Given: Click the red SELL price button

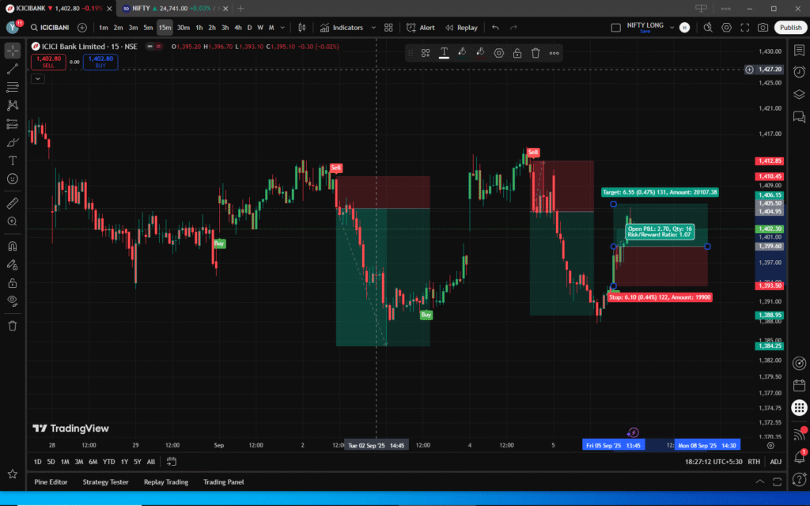Looking at the screenshot, I should (x=48, y=62).
